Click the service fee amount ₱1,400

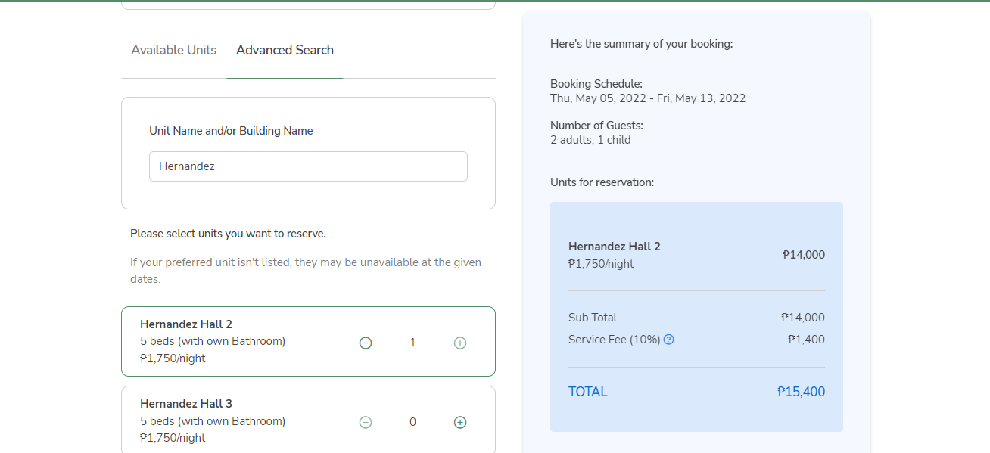click(x=806, y=340)
